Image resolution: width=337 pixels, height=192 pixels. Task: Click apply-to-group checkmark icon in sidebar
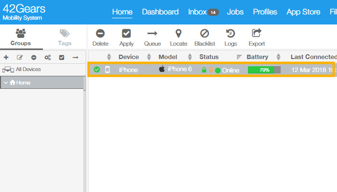click(62, 58)
